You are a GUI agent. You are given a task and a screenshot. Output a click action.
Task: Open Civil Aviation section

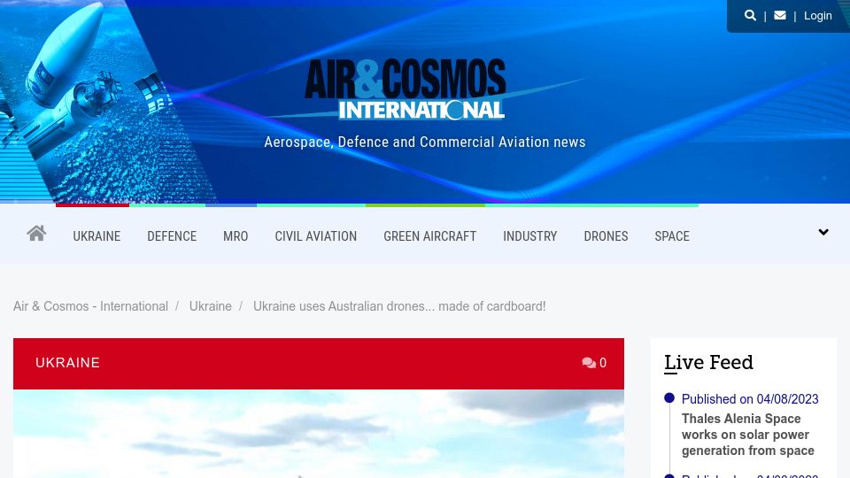315,236
